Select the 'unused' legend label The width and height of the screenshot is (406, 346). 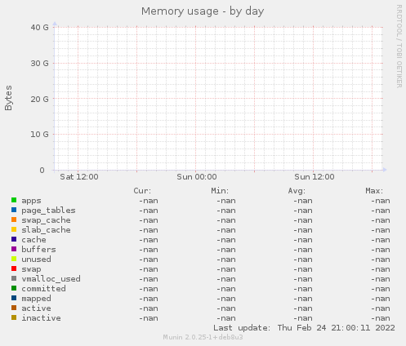[x=36, y=259]
